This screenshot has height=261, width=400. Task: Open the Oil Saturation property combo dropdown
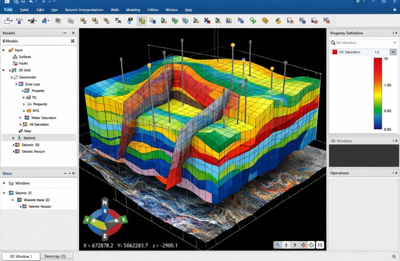393,52
